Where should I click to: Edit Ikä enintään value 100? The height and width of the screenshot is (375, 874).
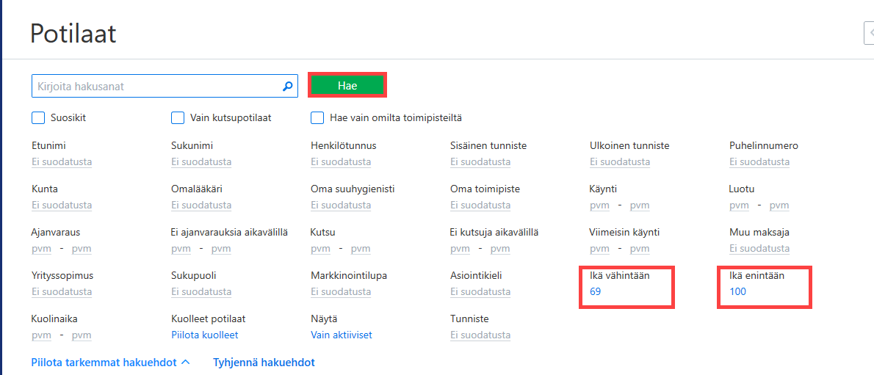[x=737, y=291]
